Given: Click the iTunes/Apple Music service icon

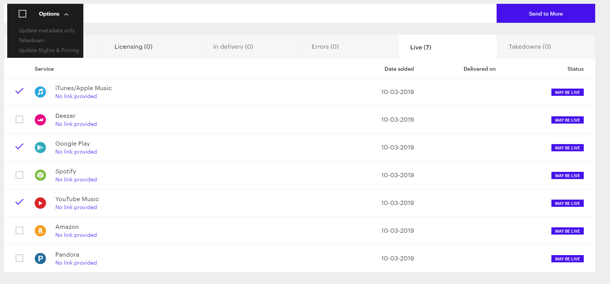Looking at the screenshot, I should pyautogui.click(x=40, y=92).
